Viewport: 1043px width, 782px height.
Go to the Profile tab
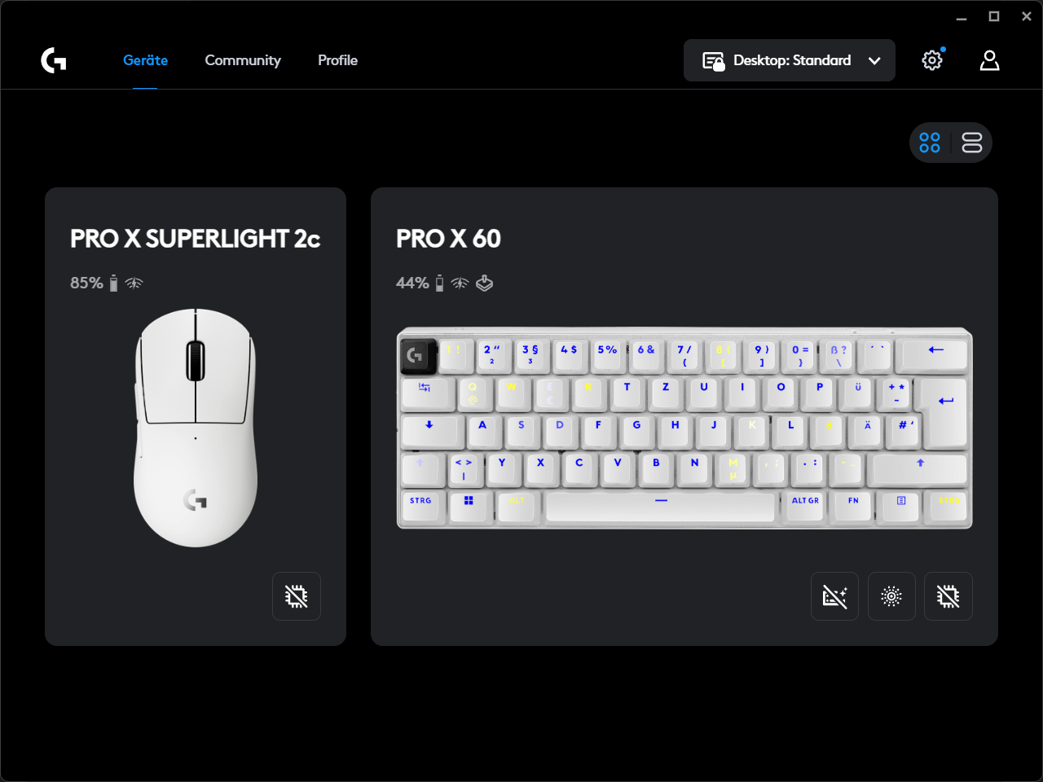pos(338,60)
